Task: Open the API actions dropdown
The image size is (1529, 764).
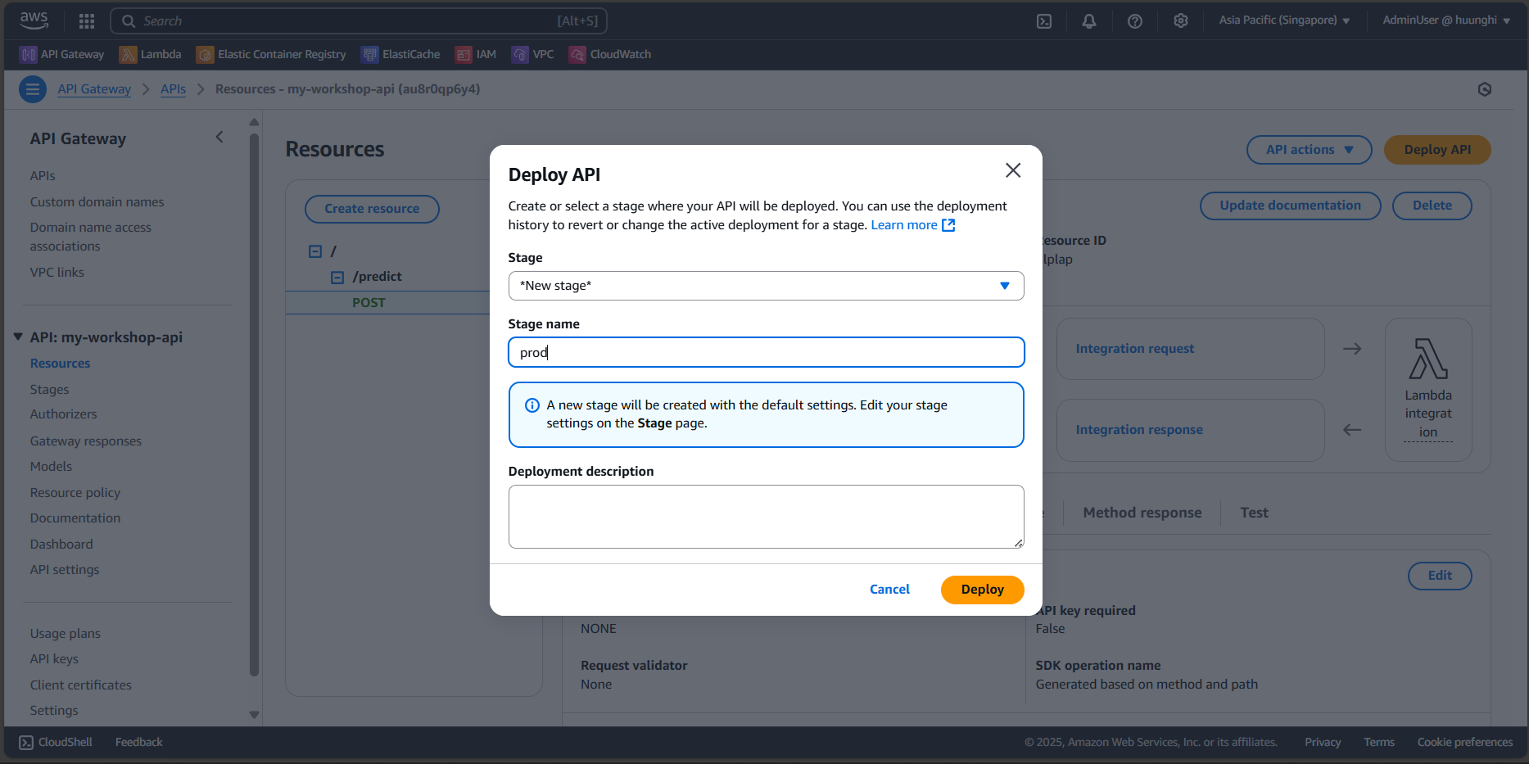Action: [1309, 150]
